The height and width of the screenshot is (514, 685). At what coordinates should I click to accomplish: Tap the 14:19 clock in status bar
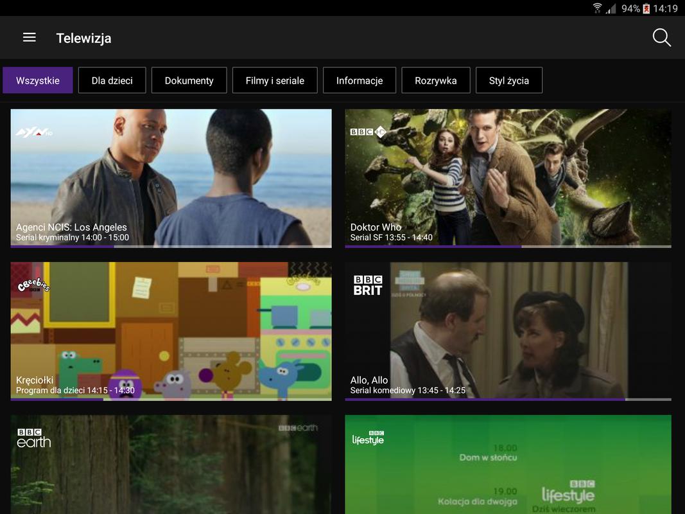point(665,9)
